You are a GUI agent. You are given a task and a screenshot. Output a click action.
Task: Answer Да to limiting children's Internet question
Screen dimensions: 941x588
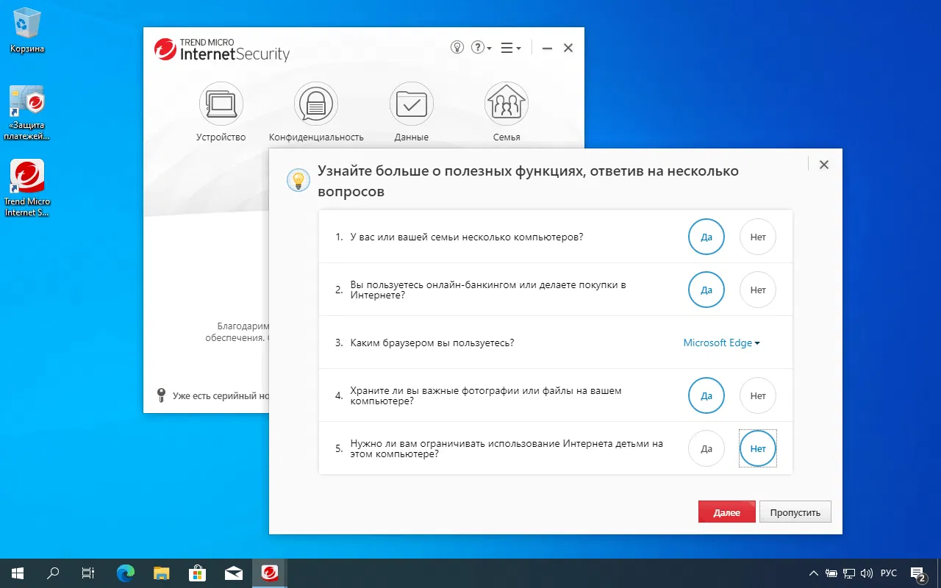[x=706, y=449]
